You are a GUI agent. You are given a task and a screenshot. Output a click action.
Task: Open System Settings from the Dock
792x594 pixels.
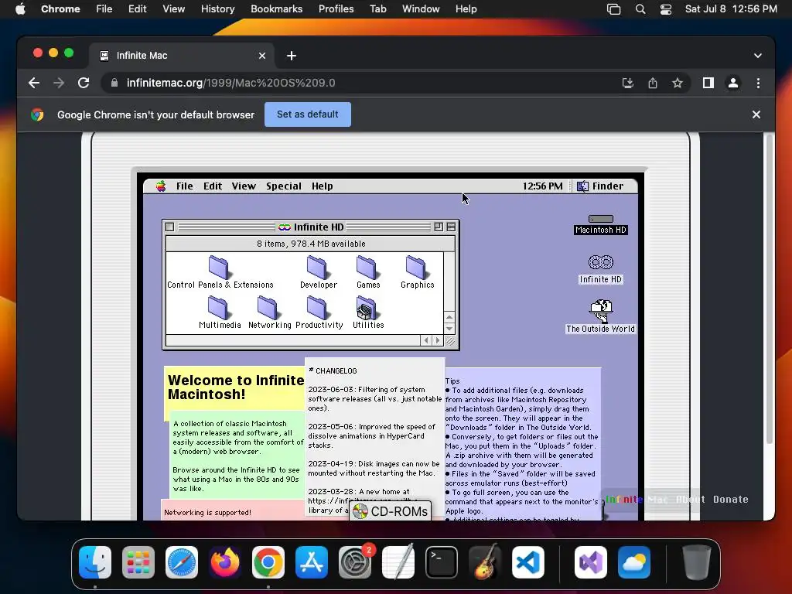click(x=354, y=562)
